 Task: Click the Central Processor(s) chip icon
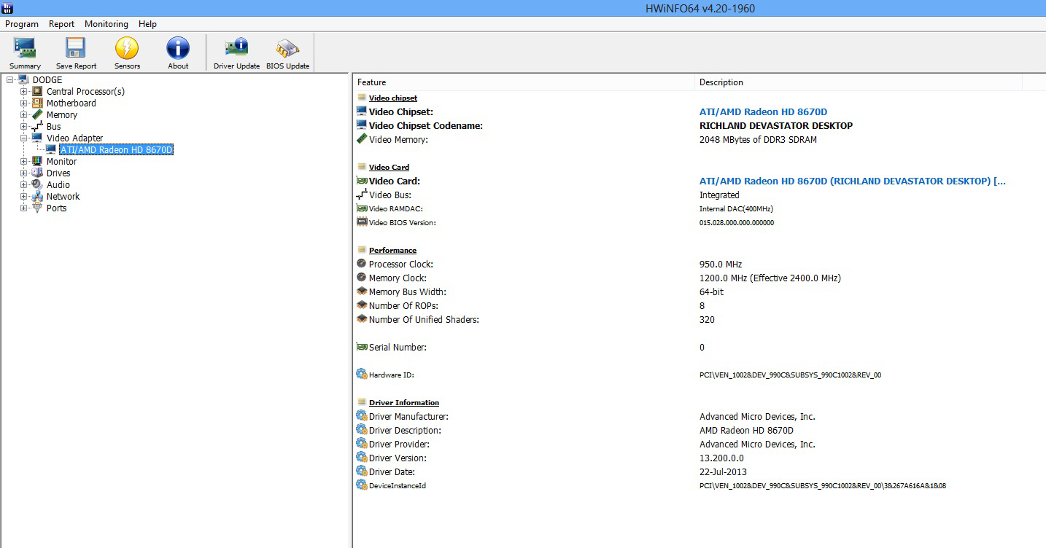coord(38,91)
